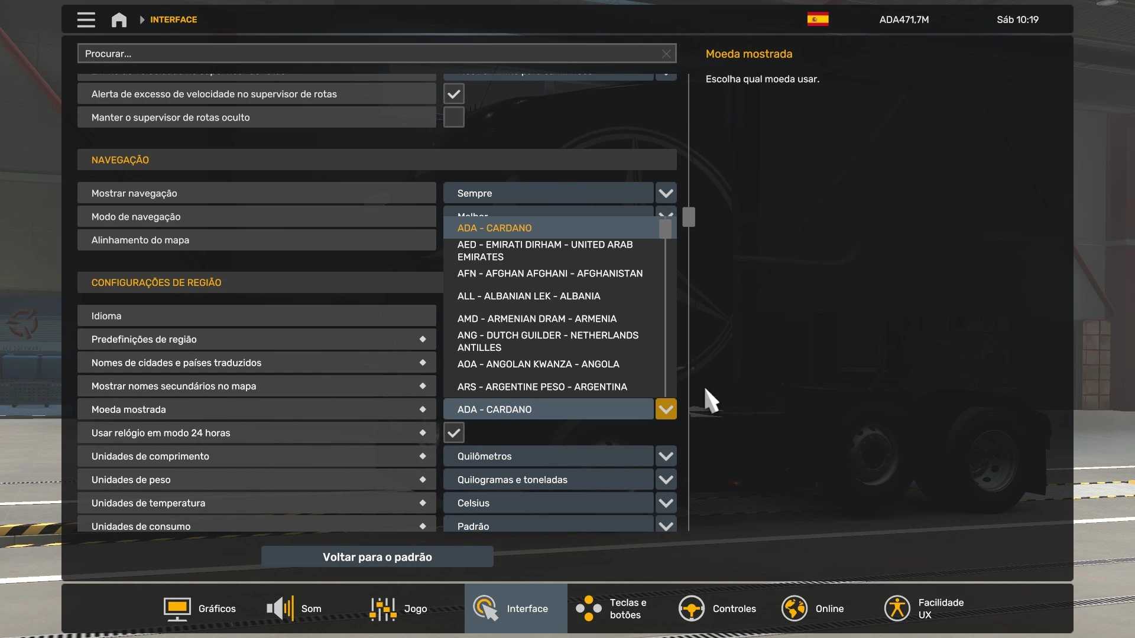Enable keeping the route supervisor hidden
The height and width of the screenshot is (638, 1135).
pos(453,118)
